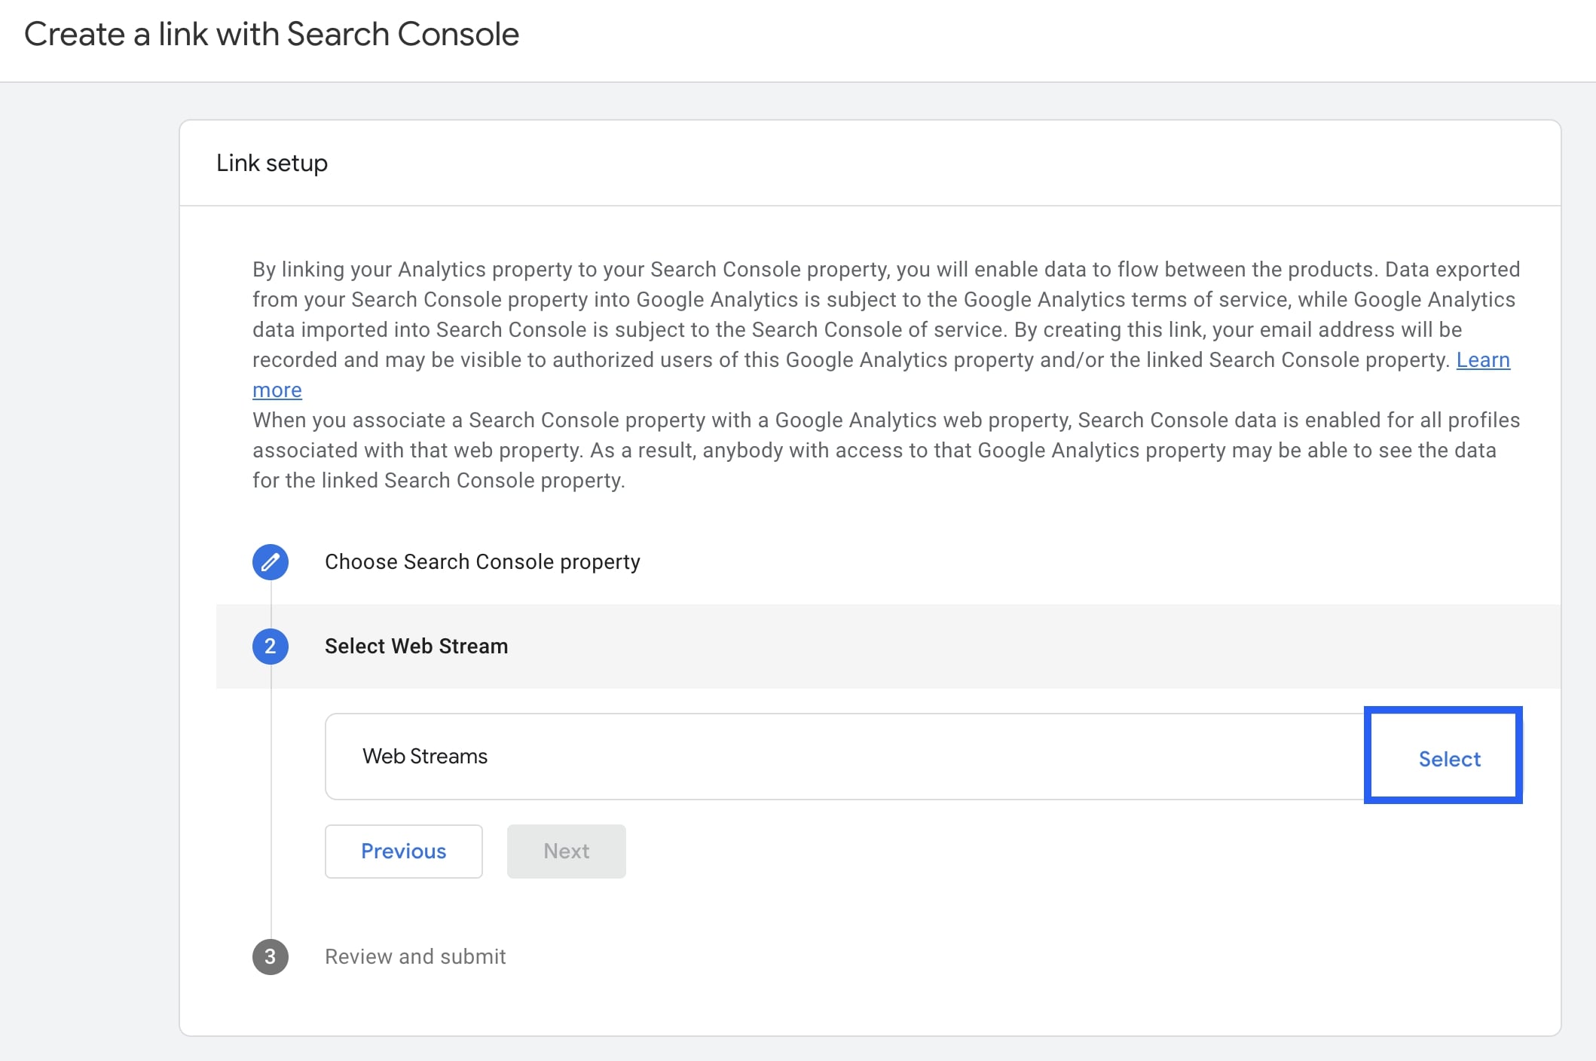Click the step 2 number circle
Screen dimensions: 1596x1061
[x=271, y=647]
